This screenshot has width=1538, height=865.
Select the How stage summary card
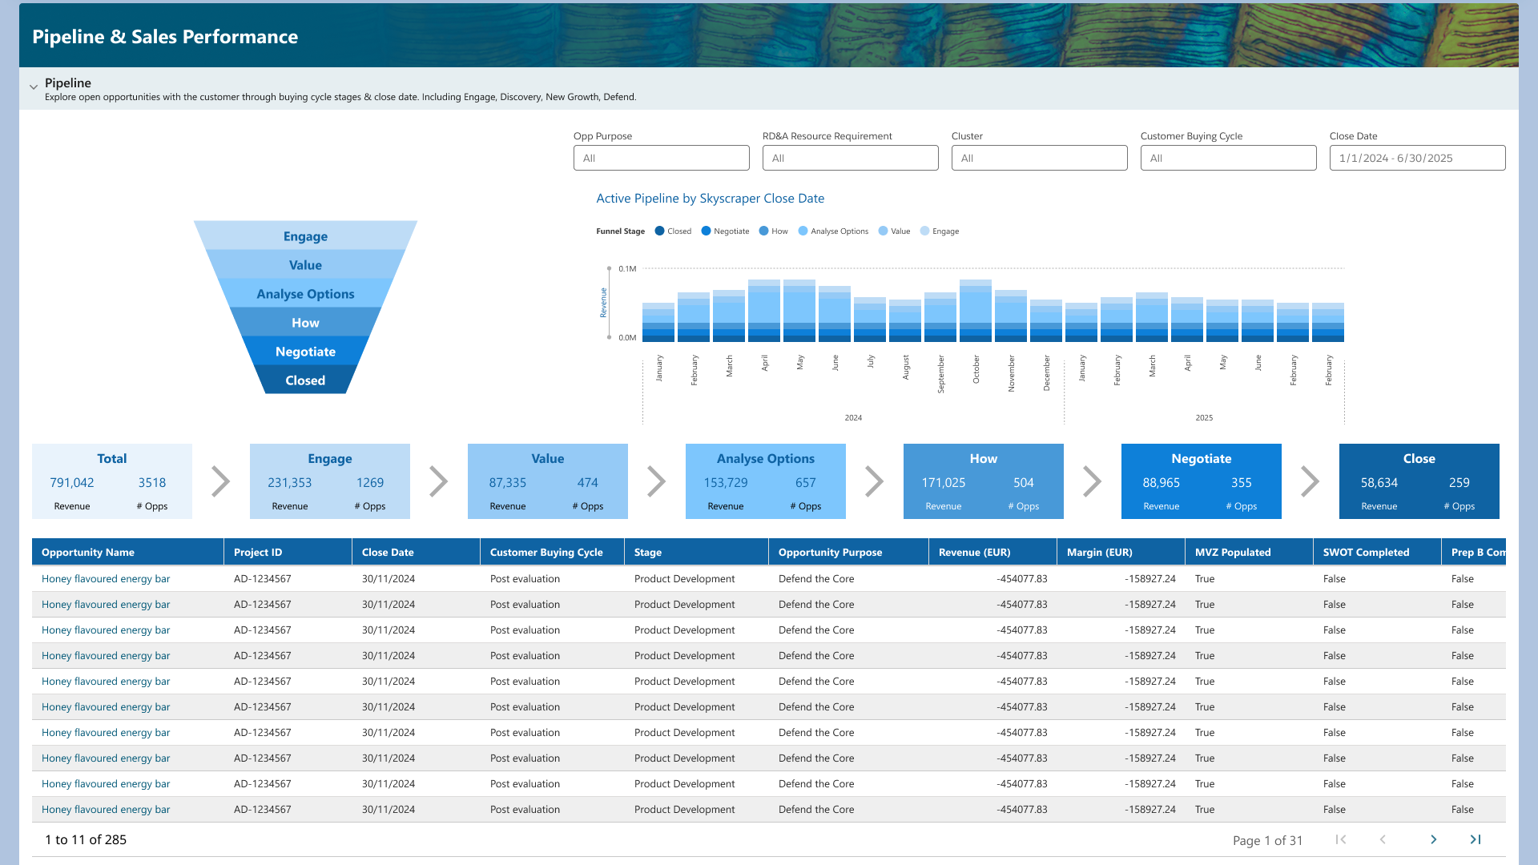[983, 481]
